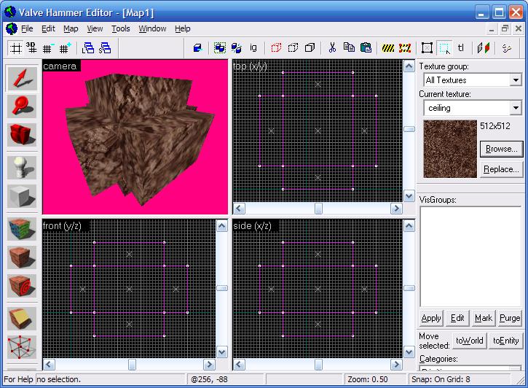The image size is (528, 388).
Task: Click the top view horizontal scrollbar thumb
Action: point(318,209)
